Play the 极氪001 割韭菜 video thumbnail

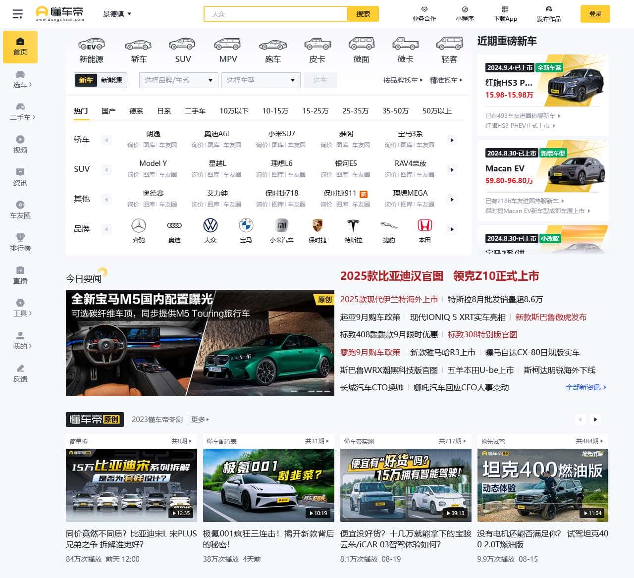click(x=268, y=485)
